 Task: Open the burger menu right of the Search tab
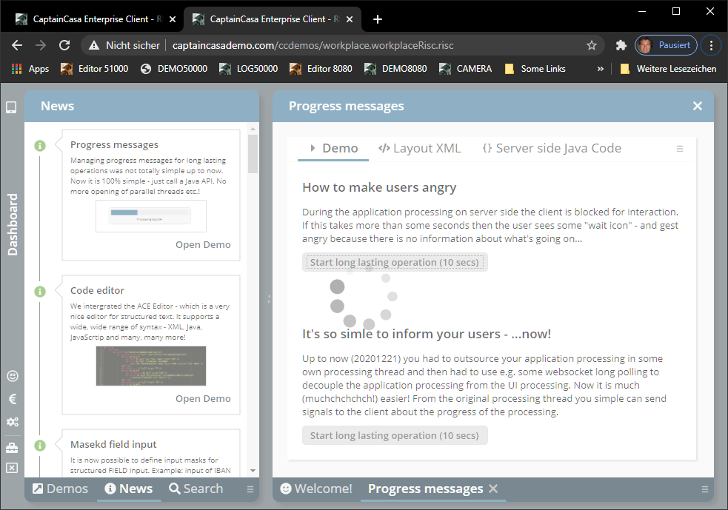click(250, 489)
